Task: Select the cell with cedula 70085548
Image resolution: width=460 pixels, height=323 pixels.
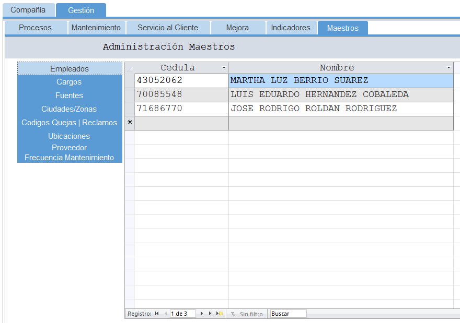Action: (181, 94)
